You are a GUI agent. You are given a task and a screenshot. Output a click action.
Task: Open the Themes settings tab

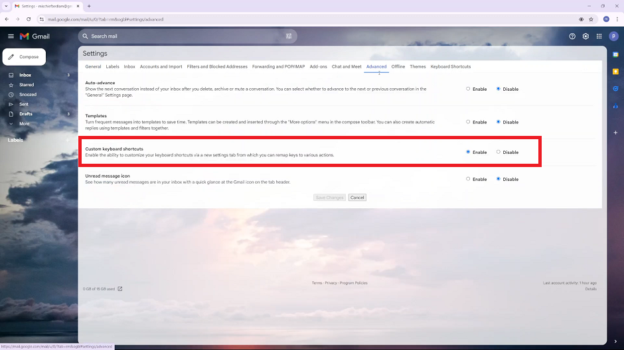pyautogui.click(x=418, y=67)
